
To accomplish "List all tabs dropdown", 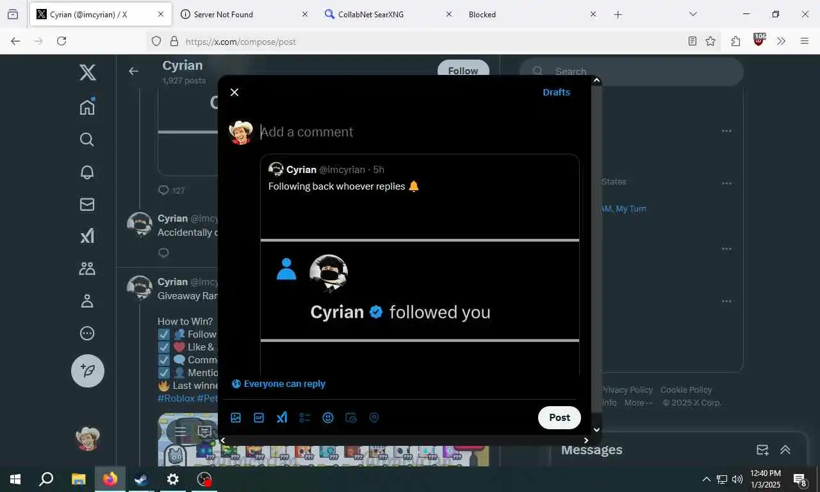I will pos(693,14).
